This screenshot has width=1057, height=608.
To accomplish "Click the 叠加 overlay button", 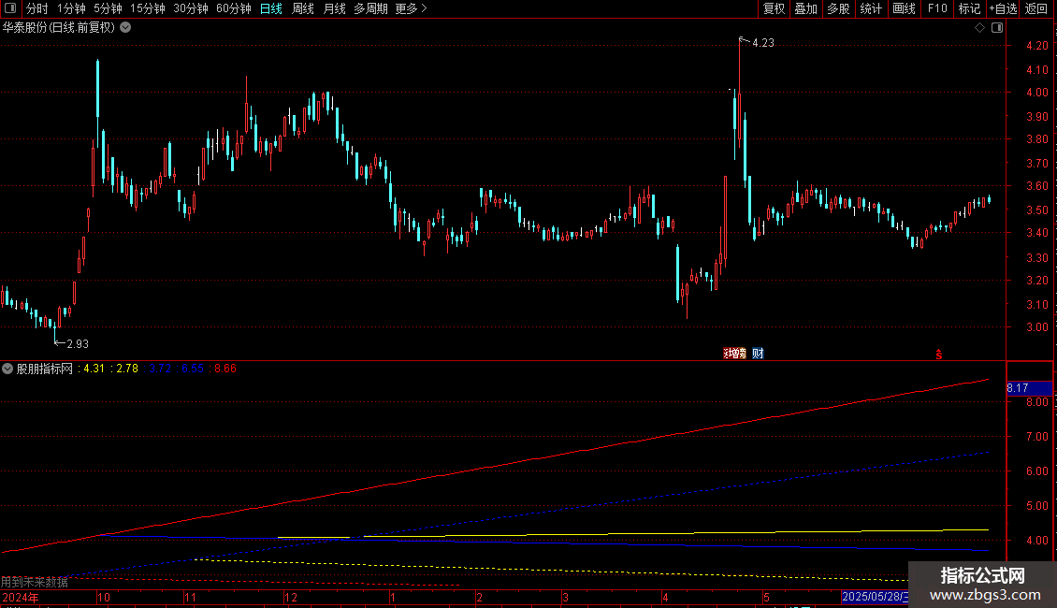I will tap(806, 8).
